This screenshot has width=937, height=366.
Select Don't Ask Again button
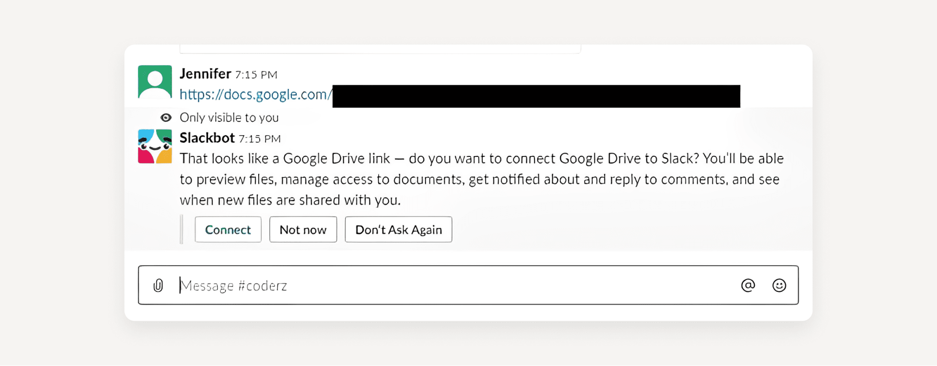click(x=398, y=230)
